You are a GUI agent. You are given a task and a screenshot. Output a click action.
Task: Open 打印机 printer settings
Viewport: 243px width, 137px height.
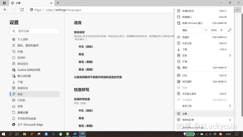point(35,100)
